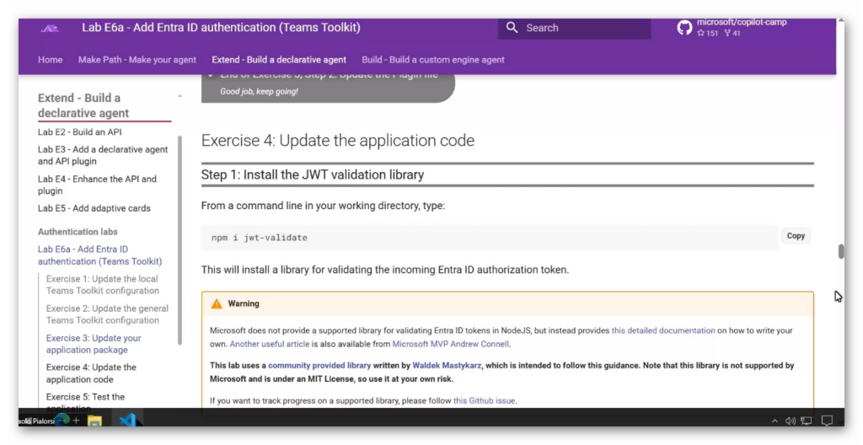Open this Github issue link
The width and height of the screenshot is (863, 445).
485,400
